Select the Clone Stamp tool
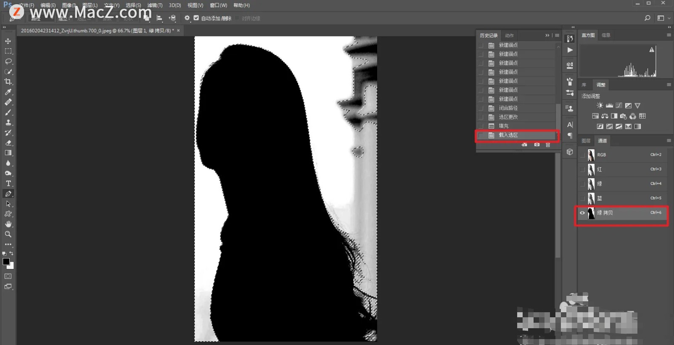The width and height of the screenshot is (674, 345). point(8,122)
